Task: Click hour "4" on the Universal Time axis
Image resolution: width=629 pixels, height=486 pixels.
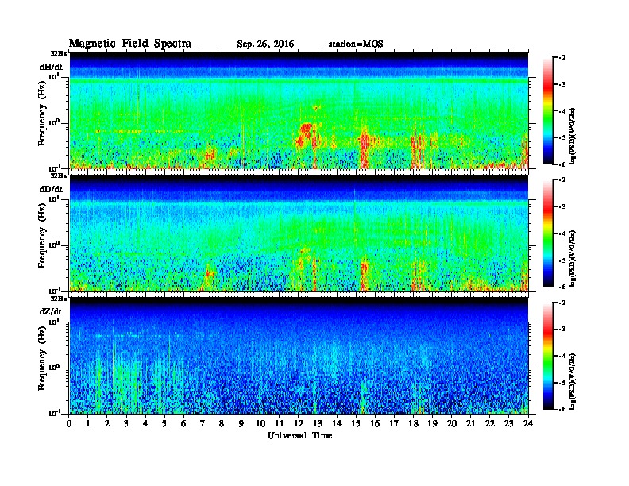Action: [145, 424]
